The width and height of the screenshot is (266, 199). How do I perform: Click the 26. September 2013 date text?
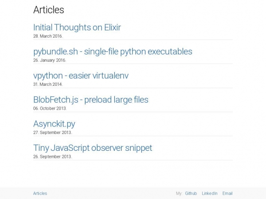52,157
